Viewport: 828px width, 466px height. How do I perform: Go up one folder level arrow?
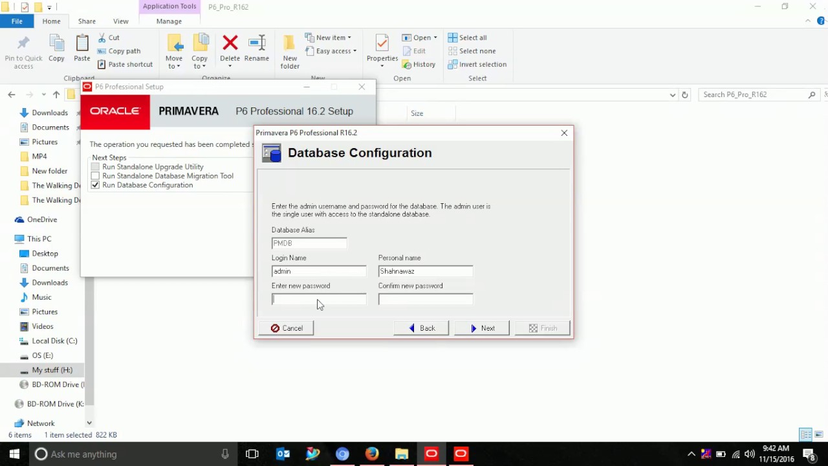56,94
